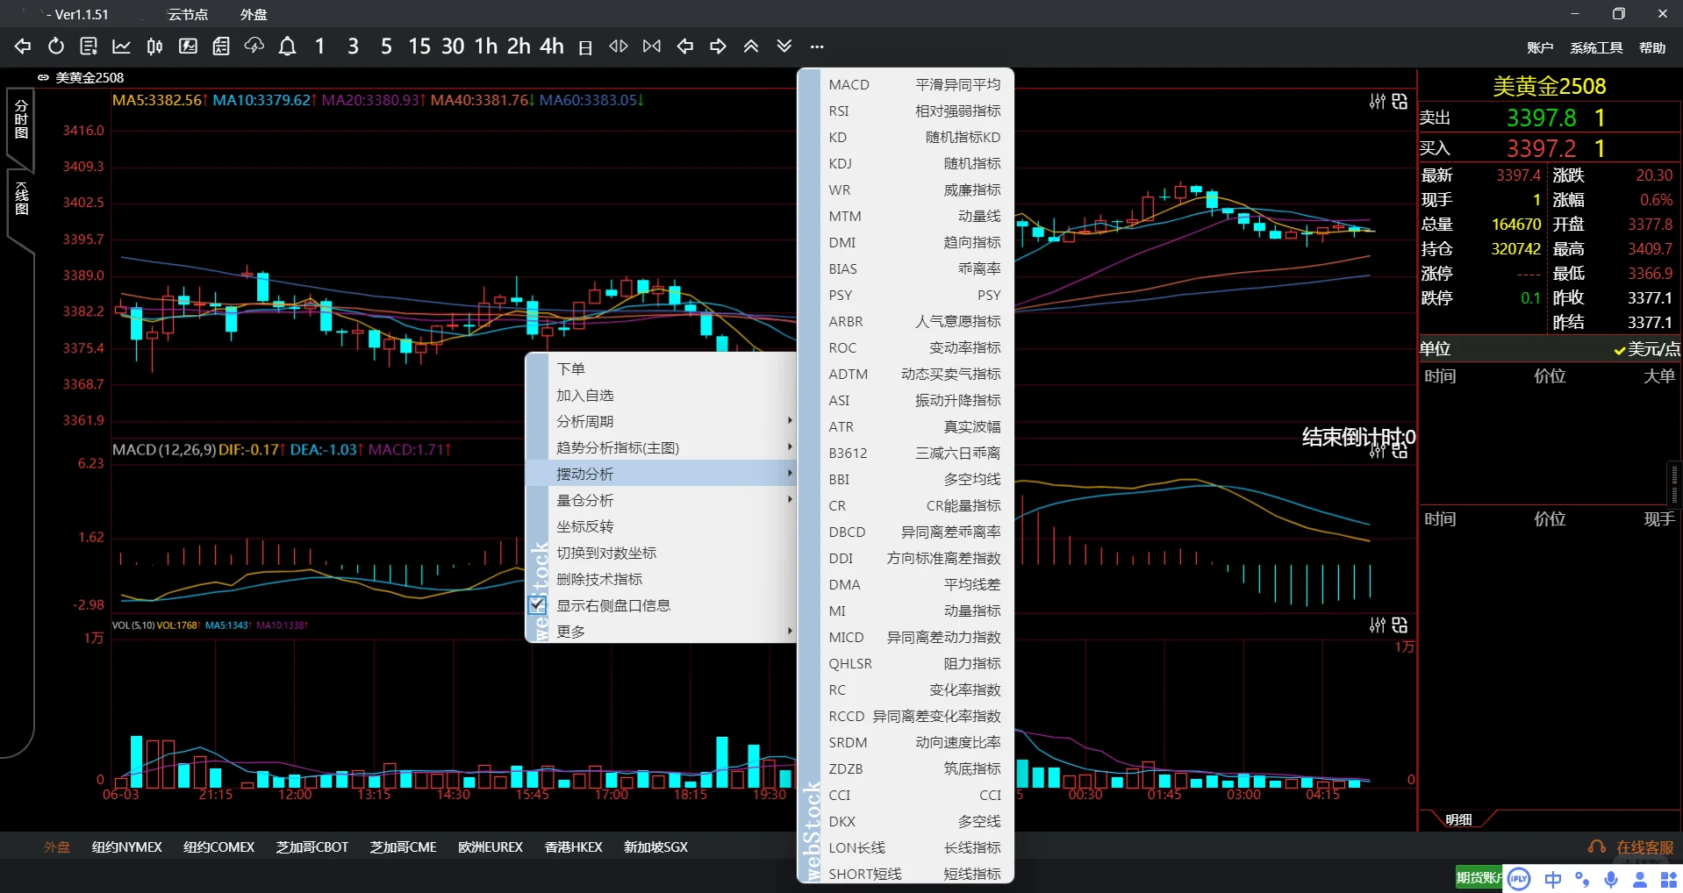Click the right arrow icon after the left arrow
The width and height of the screenshot is (1683, 893).
point(718,46)
